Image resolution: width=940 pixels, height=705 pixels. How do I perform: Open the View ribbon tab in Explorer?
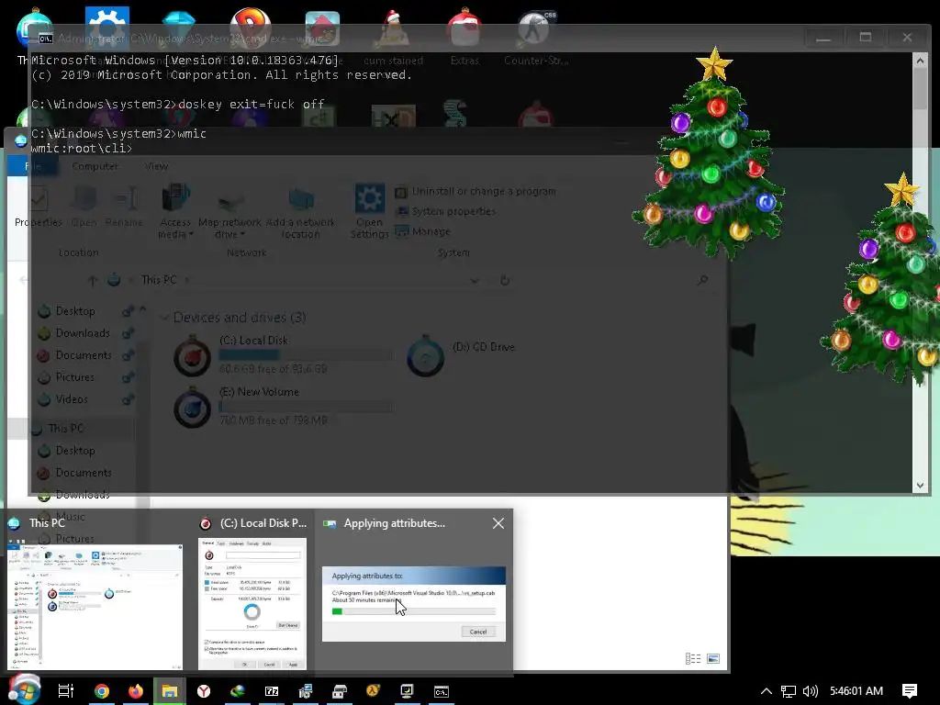[x=156, y=166]
